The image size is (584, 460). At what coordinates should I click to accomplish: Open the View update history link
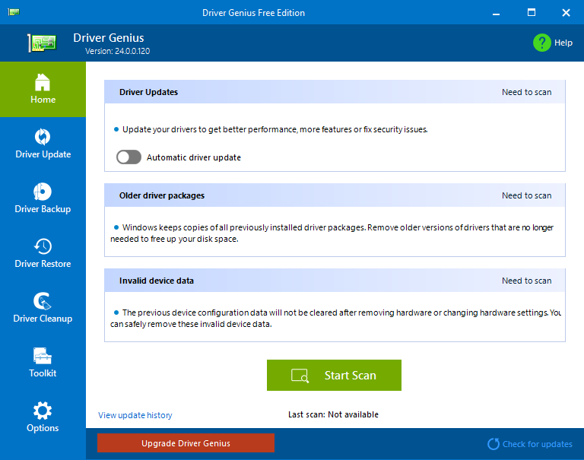(x=135, y=415)
